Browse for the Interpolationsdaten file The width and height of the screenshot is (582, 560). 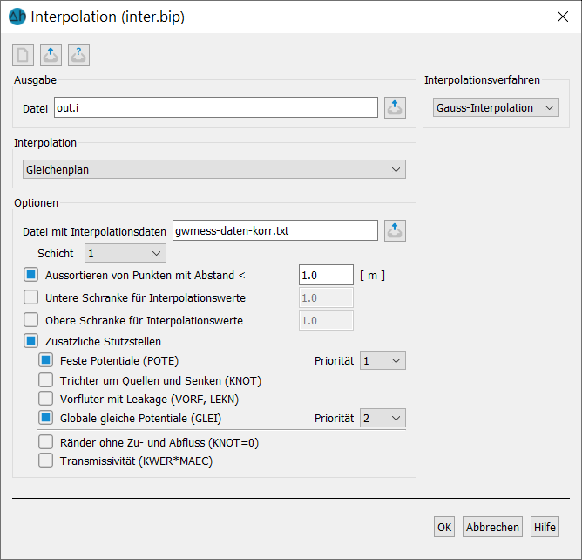point(395,231)
